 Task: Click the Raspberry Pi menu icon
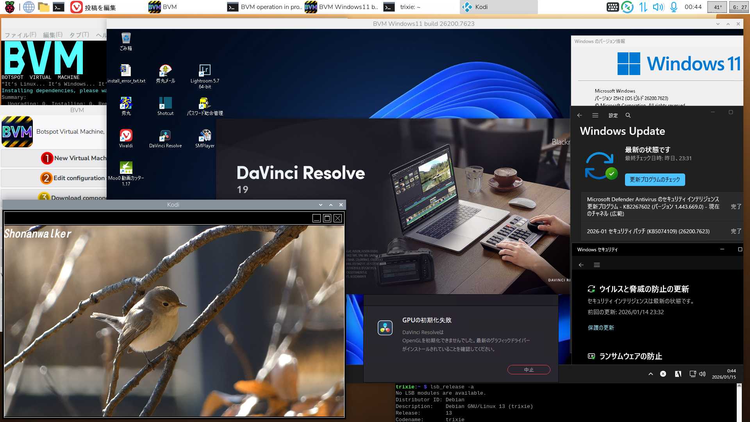click(x=9, y=7)
